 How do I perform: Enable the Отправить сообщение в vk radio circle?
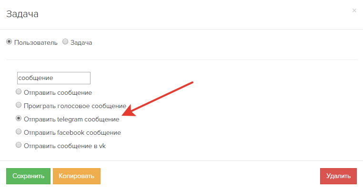point(19,145)
